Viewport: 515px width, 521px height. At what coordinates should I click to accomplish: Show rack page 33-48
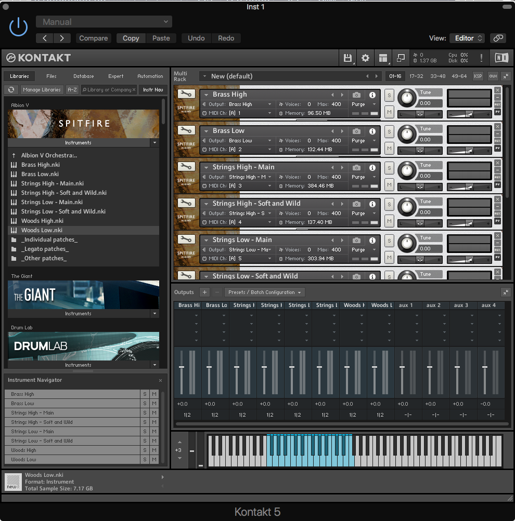[x=438, y=76]
